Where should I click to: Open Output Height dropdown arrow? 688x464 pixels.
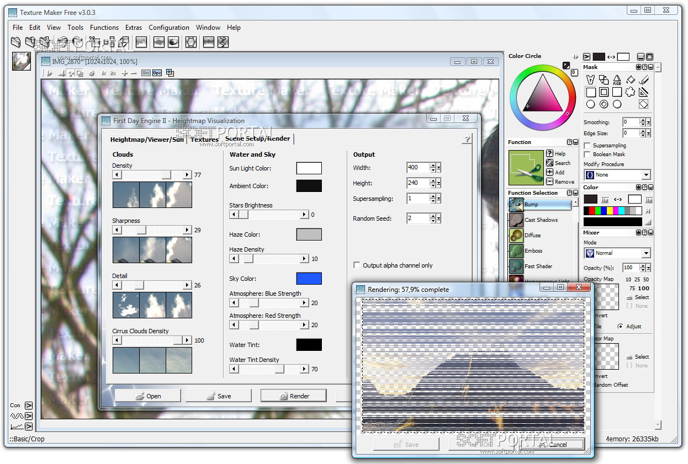439,183
